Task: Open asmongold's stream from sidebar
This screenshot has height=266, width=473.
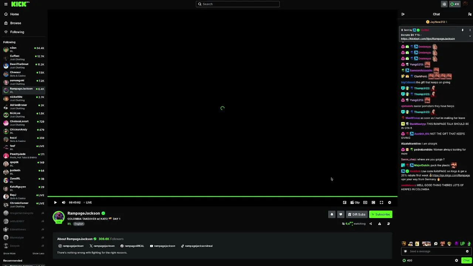Action: (x=24, y=82)
